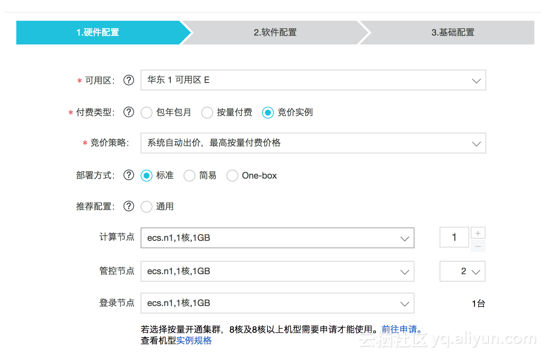Expand 登录节点 instance type dropdown

pos(277,303)
